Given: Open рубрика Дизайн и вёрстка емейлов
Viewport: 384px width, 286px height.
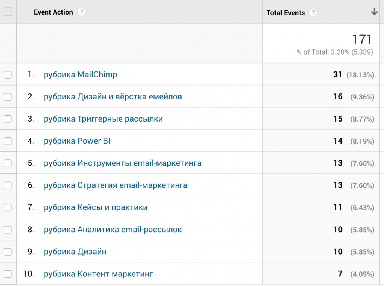Looking at the screenshot, I should pos(112,96).
